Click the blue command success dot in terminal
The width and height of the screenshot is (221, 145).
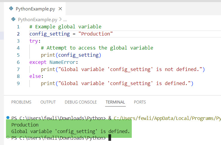point(8,117)
